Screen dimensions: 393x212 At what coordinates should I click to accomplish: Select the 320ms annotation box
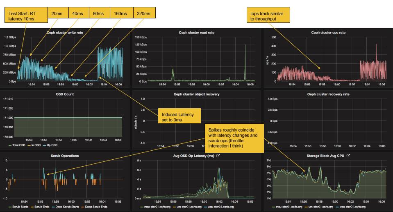pos(144,13)
